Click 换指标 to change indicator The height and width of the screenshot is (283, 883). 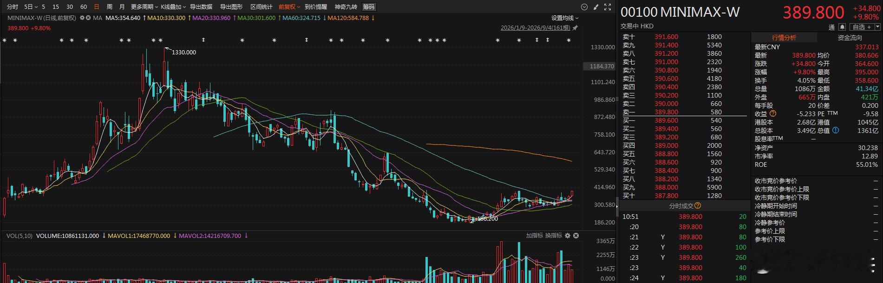pyautogui.click(x=554, y=236)
